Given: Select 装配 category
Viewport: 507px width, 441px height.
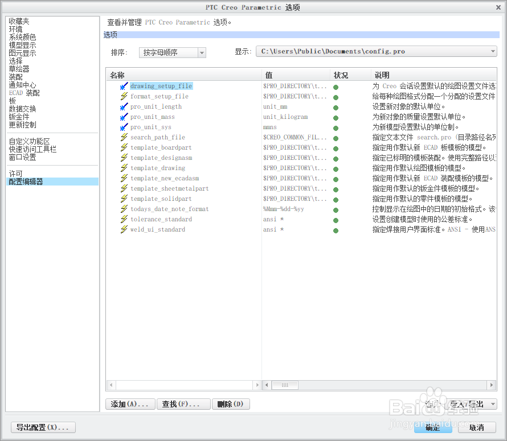Looking at the screenshot, I should pyautogui.click(x=15, y=77).
